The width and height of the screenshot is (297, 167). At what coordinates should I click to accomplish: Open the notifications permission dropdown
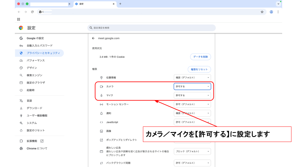point(192,113)
